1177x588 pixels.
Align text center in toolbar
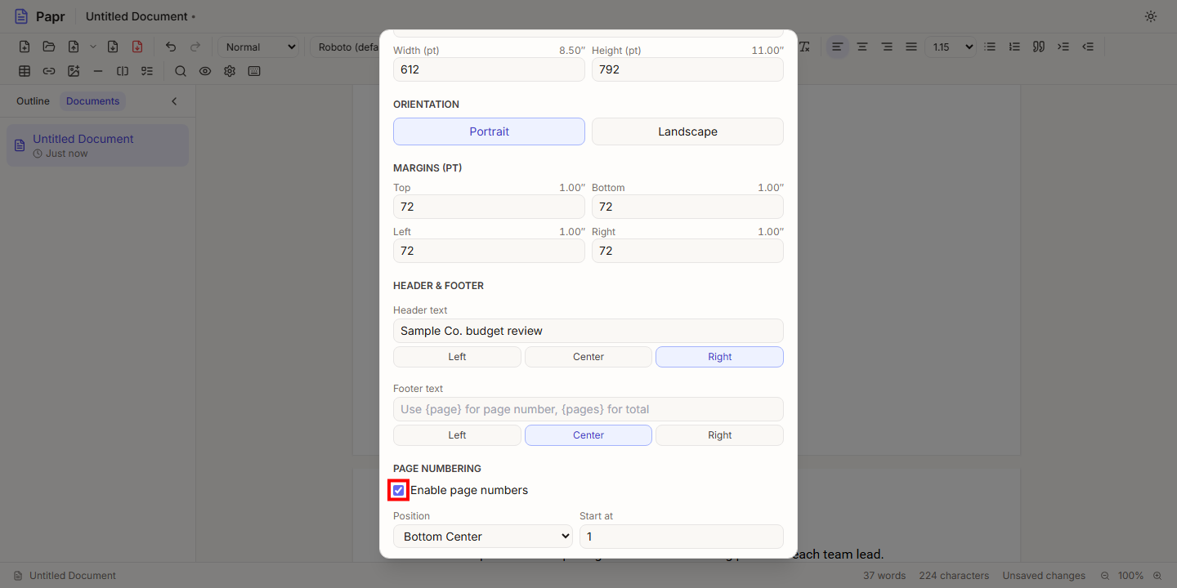point(861,47)
